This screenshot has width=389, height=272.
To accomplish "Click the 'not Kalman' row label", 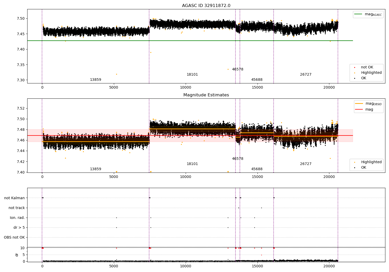I will pyautogui.click(x=15, y=198).
